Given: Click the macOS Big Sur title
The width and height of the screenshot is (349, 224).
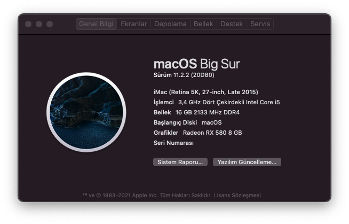Looking at the screenshot, I should pyautogui.click(x=196, y=64).
